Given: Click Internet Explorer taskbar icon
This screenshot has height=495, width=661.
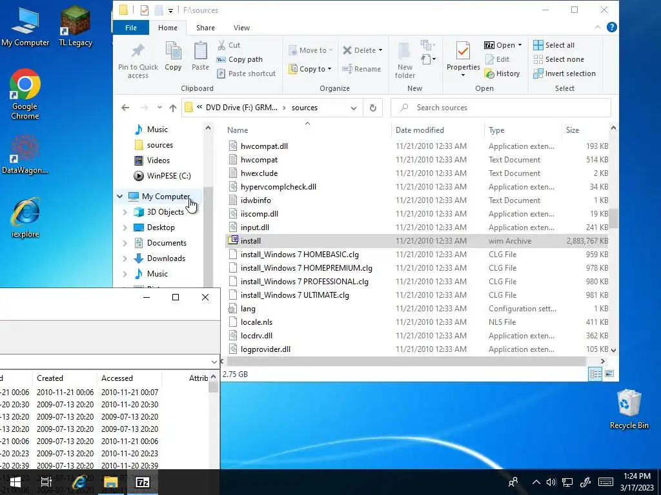Looking at the screenshot, I should point(79,482).
